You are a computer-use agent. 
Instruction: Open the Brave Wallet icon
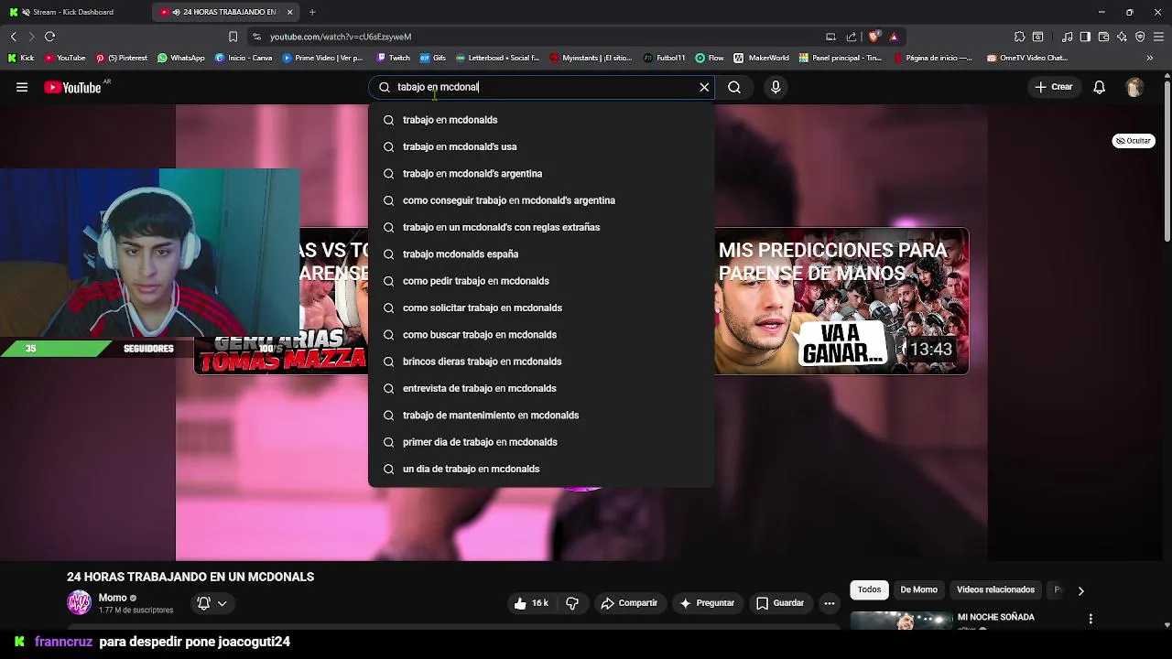[1103, 37]
